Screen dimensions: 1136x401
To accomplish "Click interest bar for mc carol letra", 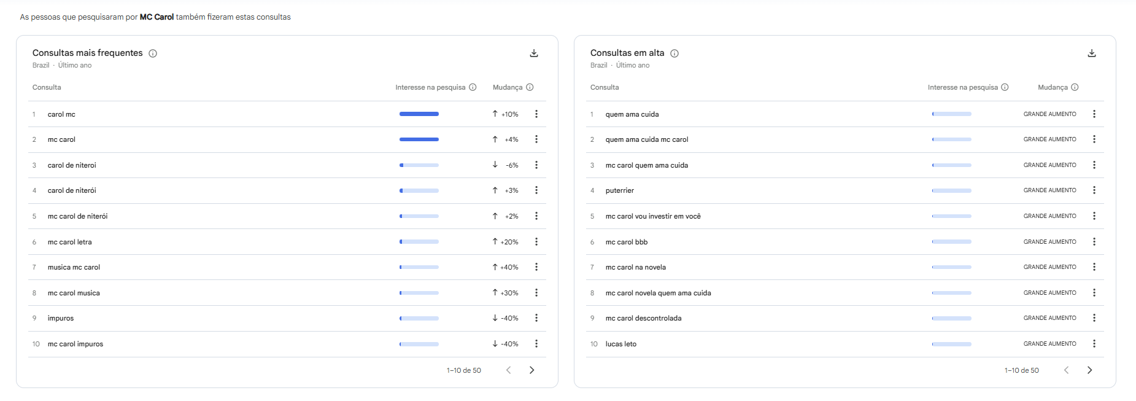I will [419, 242].
